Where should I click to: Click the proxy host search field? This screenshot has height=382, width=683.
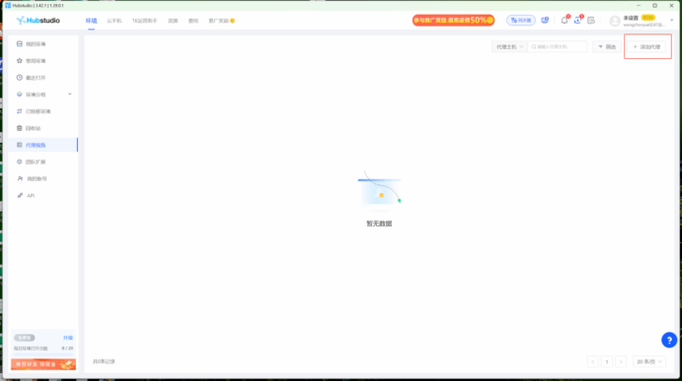(557, 46)
